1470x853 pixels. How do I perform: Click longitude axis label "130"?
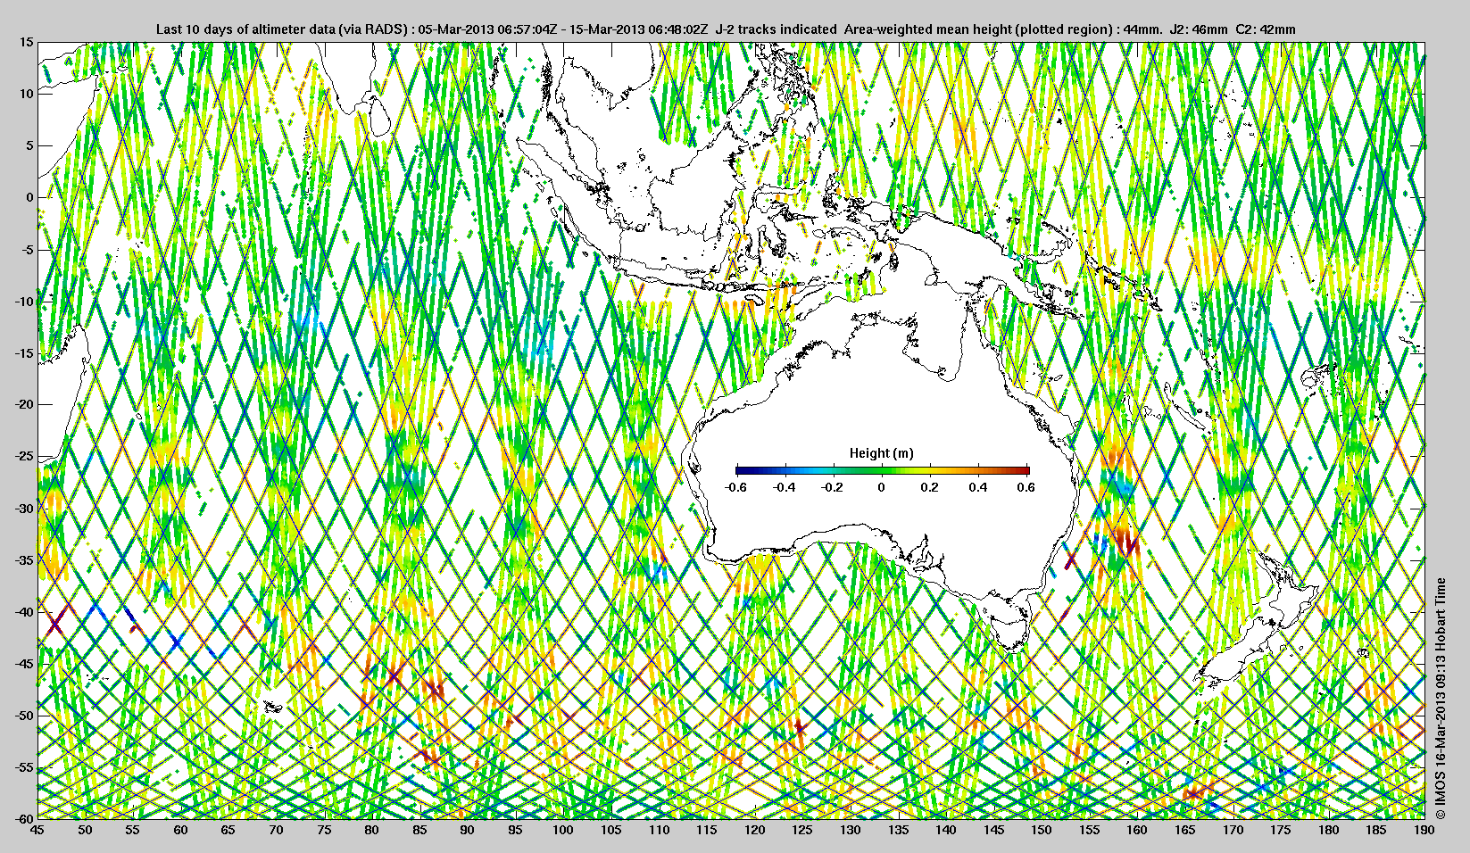point(851,830)
